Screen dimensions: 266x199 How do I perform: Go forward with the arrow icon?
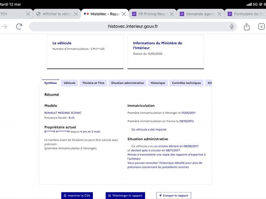[x=4, y=27]
